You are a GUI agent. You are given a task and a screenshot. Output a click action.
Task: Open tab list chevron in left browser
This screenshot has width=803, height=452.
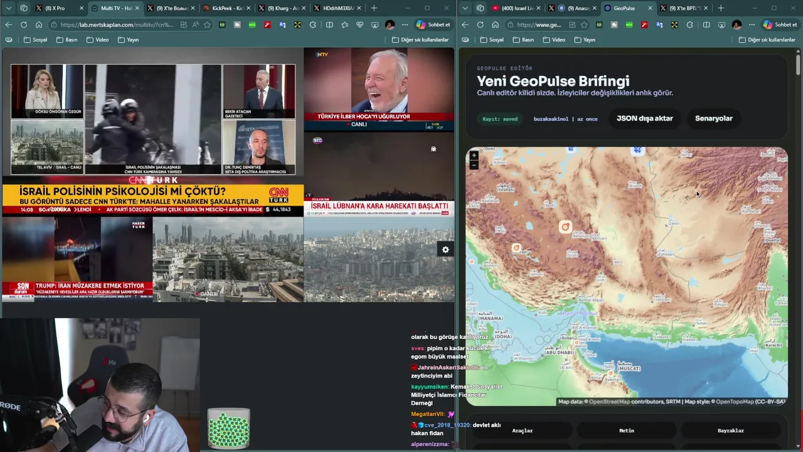pos(8,8)
